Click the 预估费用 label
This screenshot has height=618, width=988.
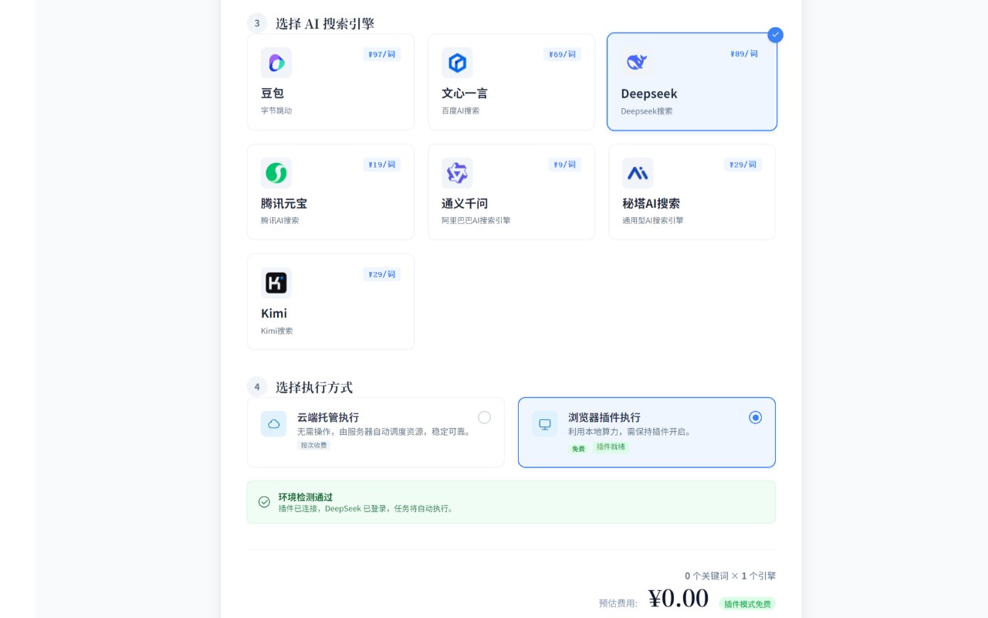click(618, 603)
